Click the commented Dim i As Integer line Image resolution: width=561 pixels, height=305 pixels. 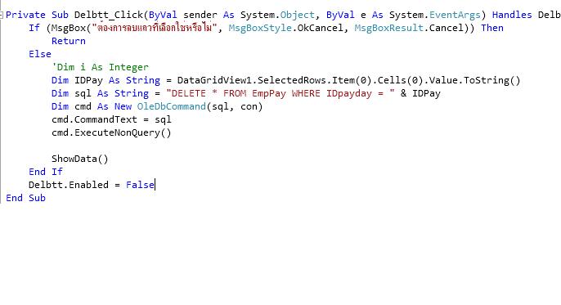pos(100,67)
